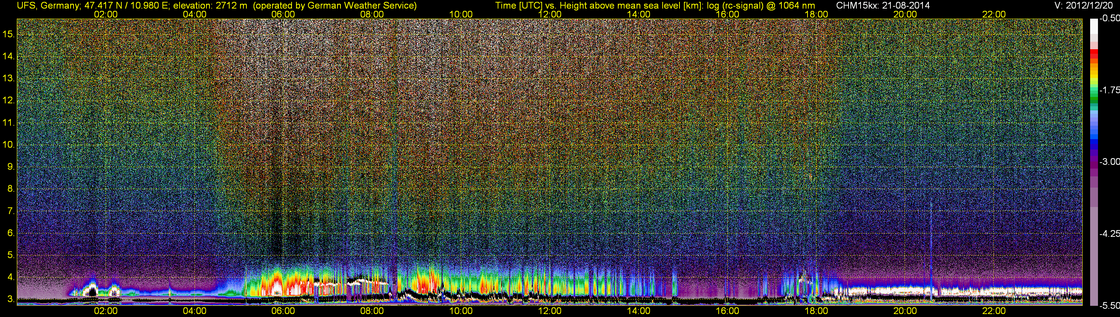The height and width of the screenshot is (317, 1120).
Task: Click the '13.' height axis label
Action: (x=9, y=78)
